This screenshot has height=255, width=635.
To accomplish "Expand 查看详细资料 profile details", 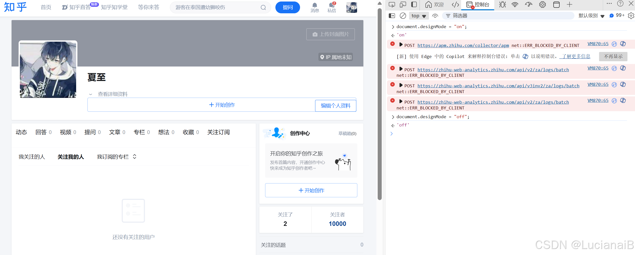I will [108, 94].
